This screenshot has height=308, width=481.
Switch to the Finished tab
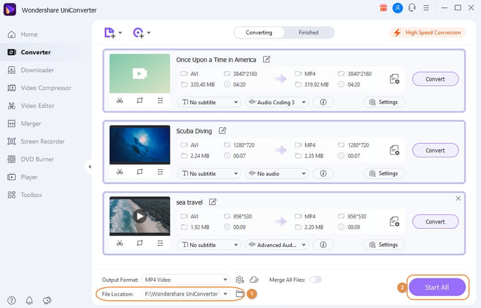tap(308, 33)
